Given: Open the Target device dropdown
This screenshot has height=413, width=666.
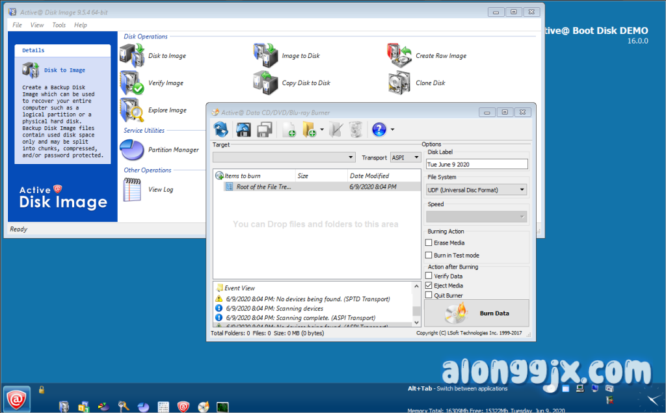Looking at the screenshot, I should click(284, 157).
